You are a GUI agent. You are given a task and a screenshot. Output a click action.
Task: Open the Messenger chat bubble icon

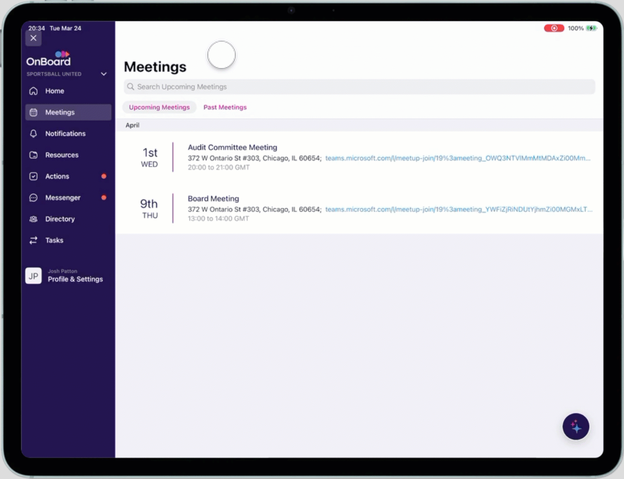[x=33, y=198]
